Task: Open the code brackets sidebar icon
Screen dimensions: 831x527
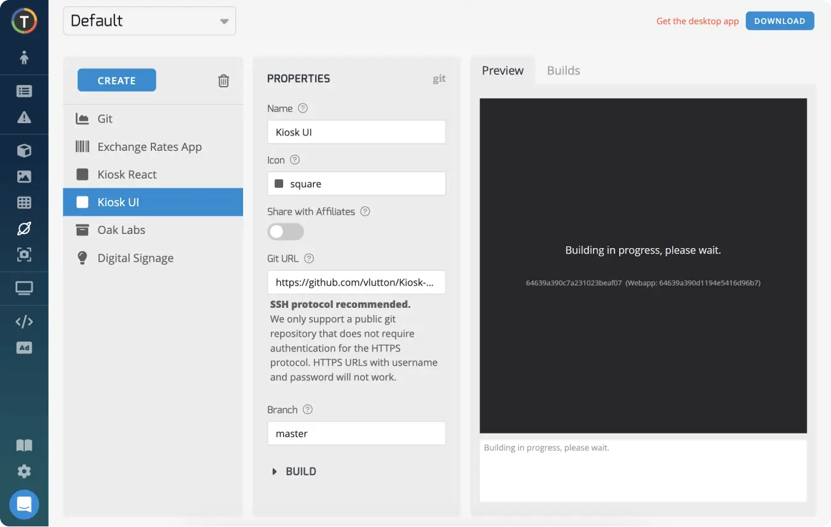Action: pyautogui.click(x=24, y=321)
